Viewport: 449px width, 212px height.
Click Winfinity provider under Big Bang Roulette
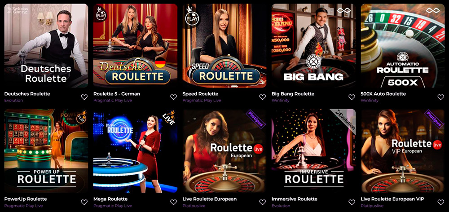coord(281,101)
